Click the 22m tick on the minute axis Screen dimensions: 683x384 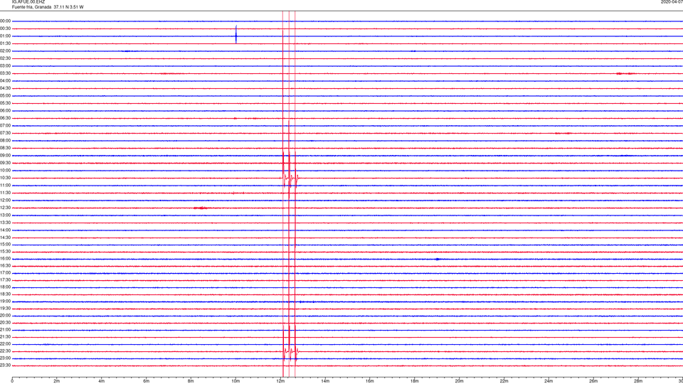coord(504,381)
